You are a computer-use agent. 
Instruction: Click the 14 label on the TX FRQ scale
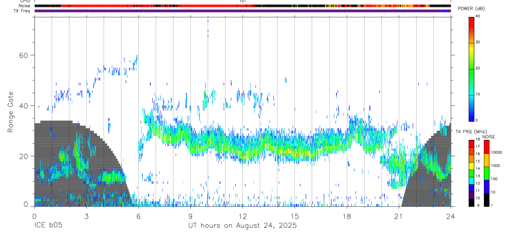click(477, 169)
